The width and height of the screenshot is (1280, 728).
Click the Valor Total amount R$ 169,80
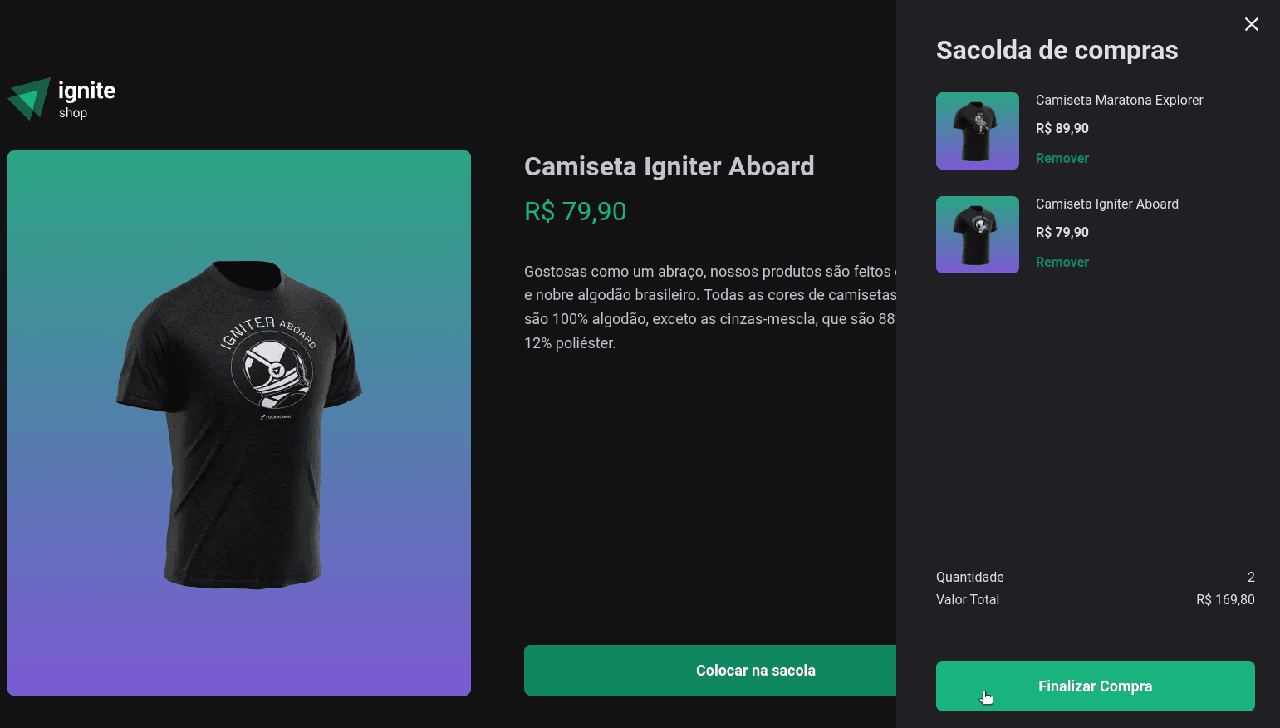pos(1225,599)
